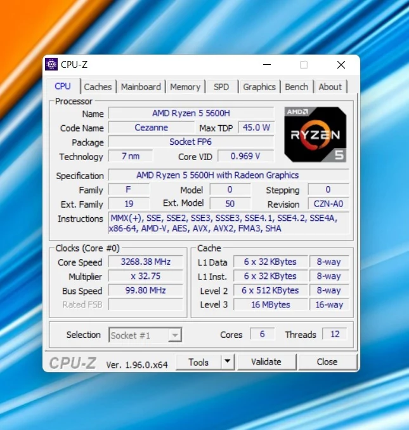The height and width of the screenshot is (430, 409).
Task: Click the Tools button
Action: [x=198, y=362]
